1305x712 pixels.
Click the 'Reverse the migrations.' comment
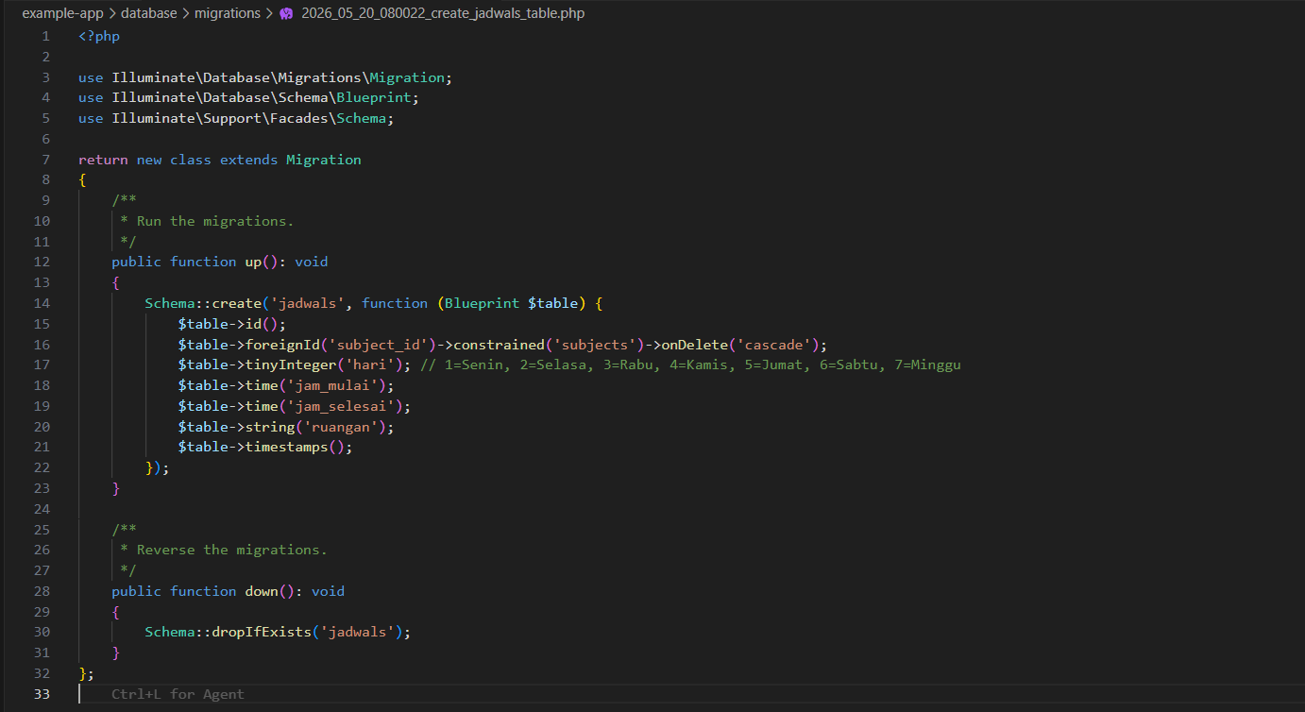click(x=232, y=550)
